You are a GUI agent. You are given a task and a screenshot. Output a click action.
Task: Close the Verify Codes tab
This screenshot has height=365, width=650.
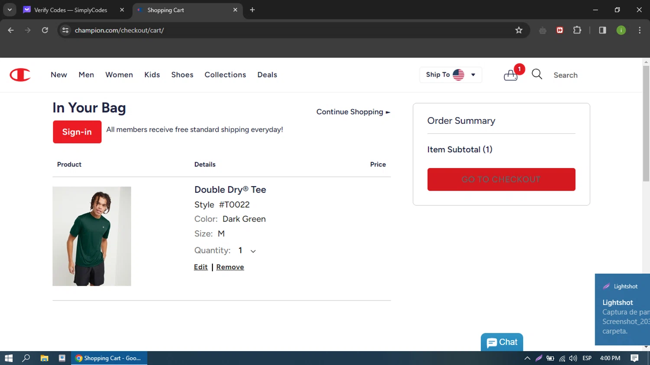(x=122, y=10)
